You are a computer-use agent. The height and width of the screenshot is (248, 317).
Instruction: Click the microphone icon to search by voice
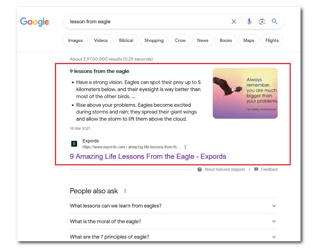click(x=249, y=21)
